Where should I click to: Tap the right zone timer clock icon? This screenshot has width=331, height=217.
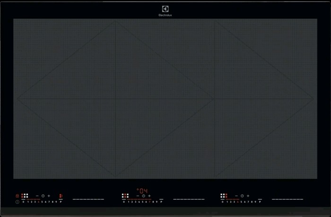242,196
